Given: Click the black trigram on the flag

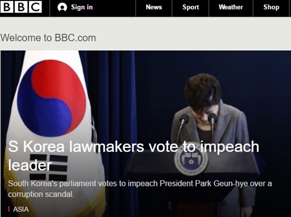Looking at the screenshot, I should [49, 167].
